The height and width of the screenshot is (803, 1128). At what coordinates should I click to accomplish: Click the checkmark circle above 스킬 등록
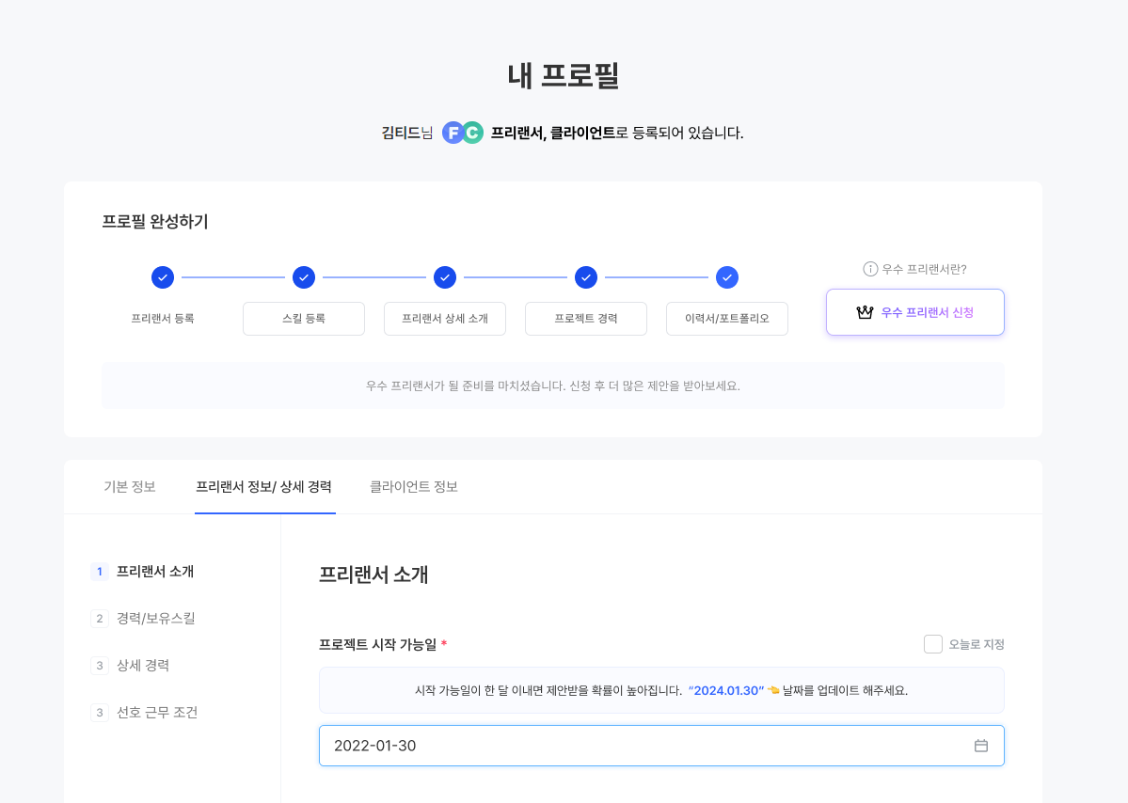304,277
